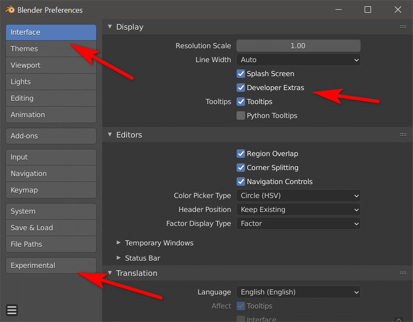Expand the Temporary Windows subpanel

click(119, 242)
